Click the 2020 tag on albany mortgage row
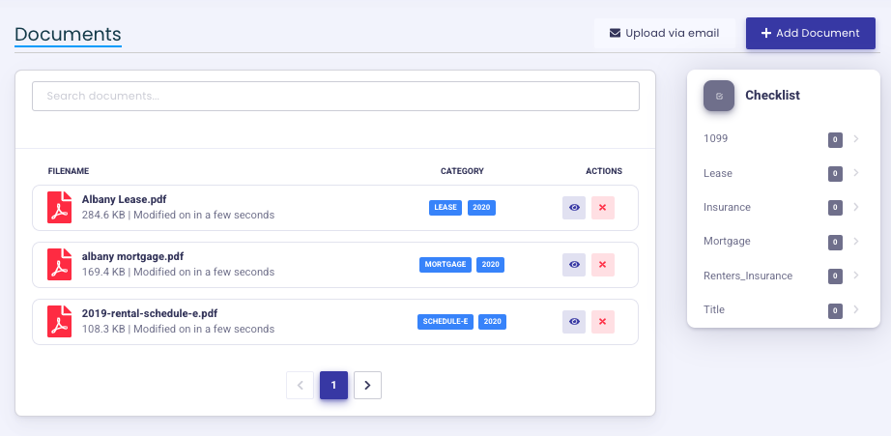The image size is (891, 436). click(490, 264)
